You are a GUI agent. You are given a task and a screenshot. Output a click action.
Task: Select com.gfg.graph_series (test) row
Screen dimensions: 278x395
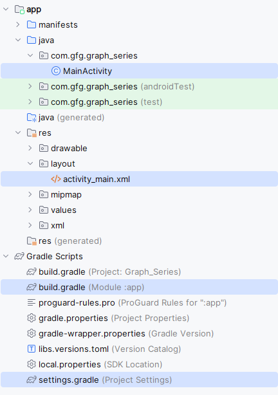pos(139,102)
